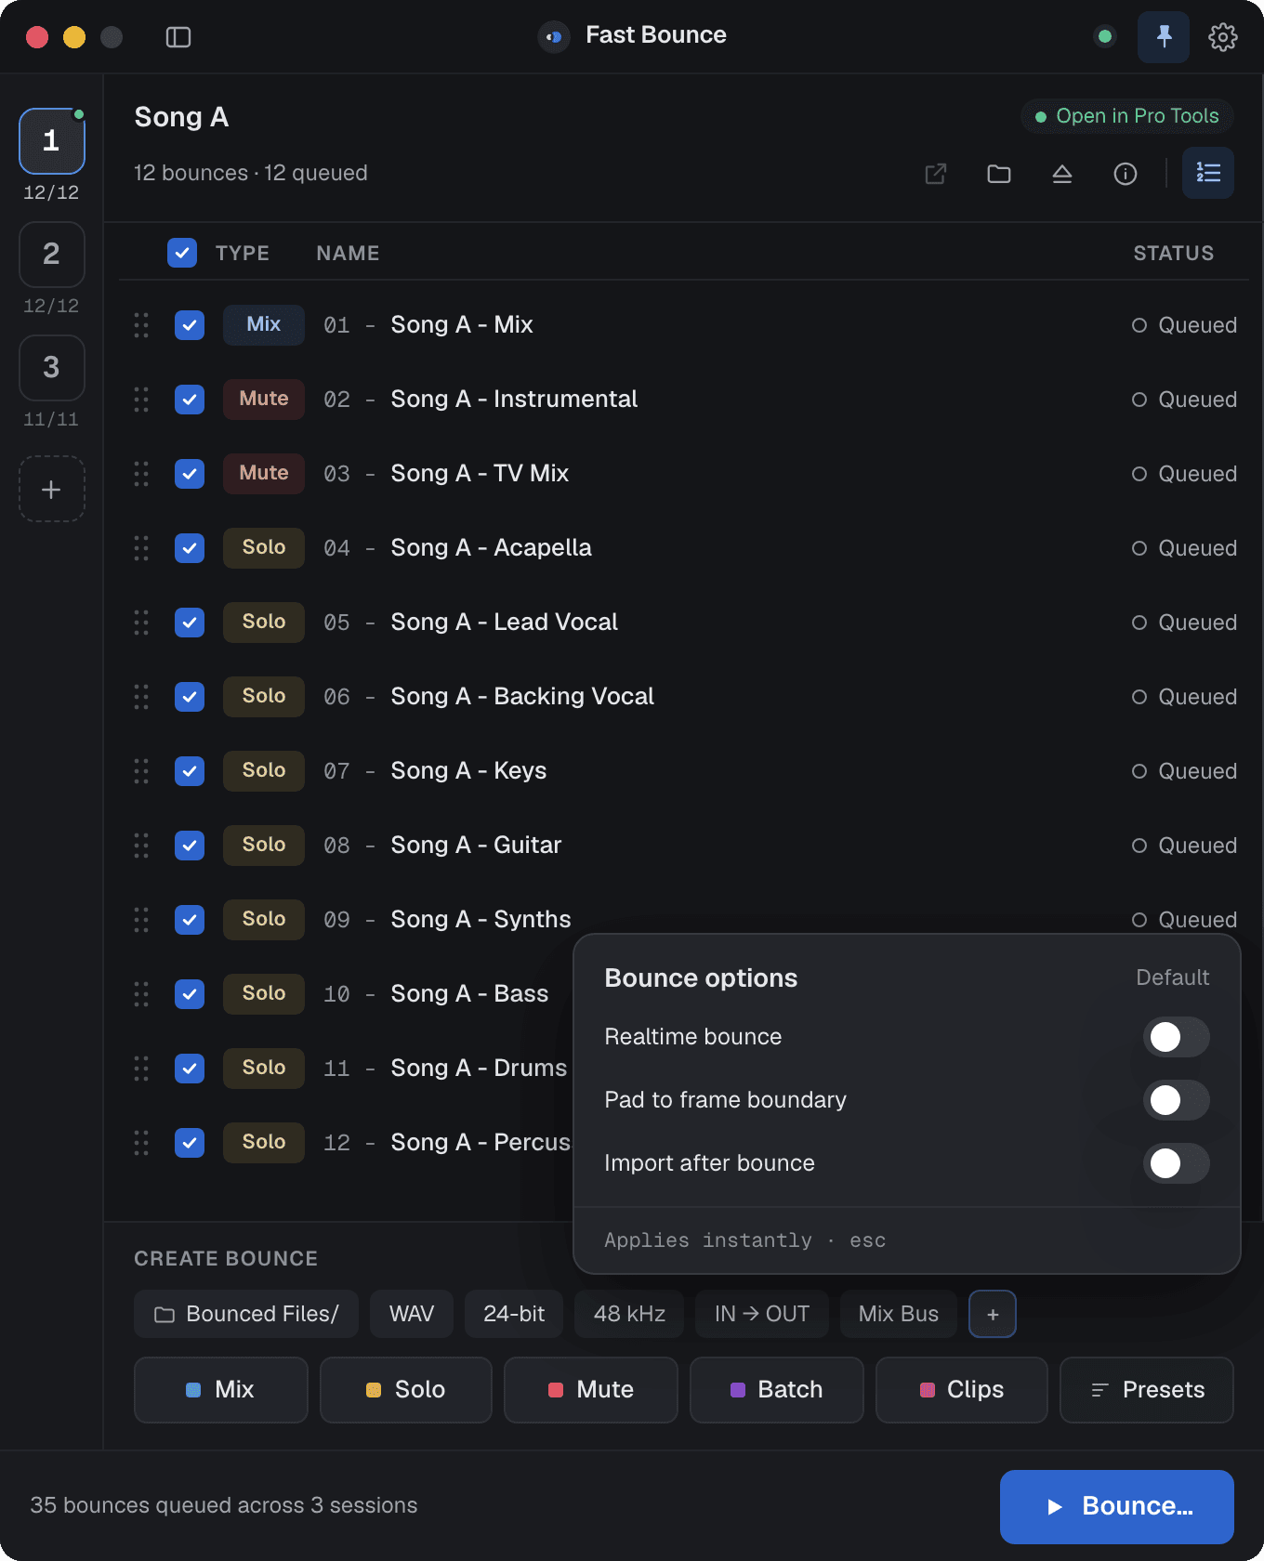Toggle the select-all checkbox in header
1264x1561 pixels.
(x=182, y=253)
